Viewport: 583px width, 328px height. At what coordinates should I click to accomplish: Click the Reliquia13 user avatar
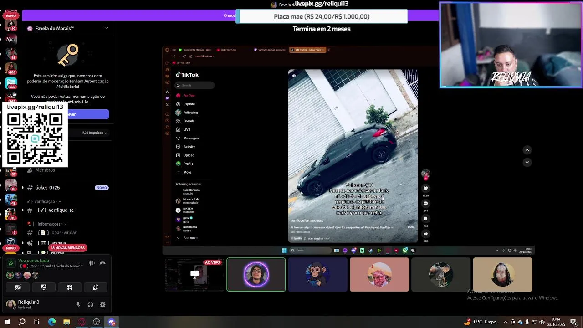click(10, 304)
